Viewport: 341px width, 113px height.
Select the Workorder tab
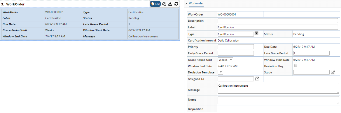click(x=196, y=3)
